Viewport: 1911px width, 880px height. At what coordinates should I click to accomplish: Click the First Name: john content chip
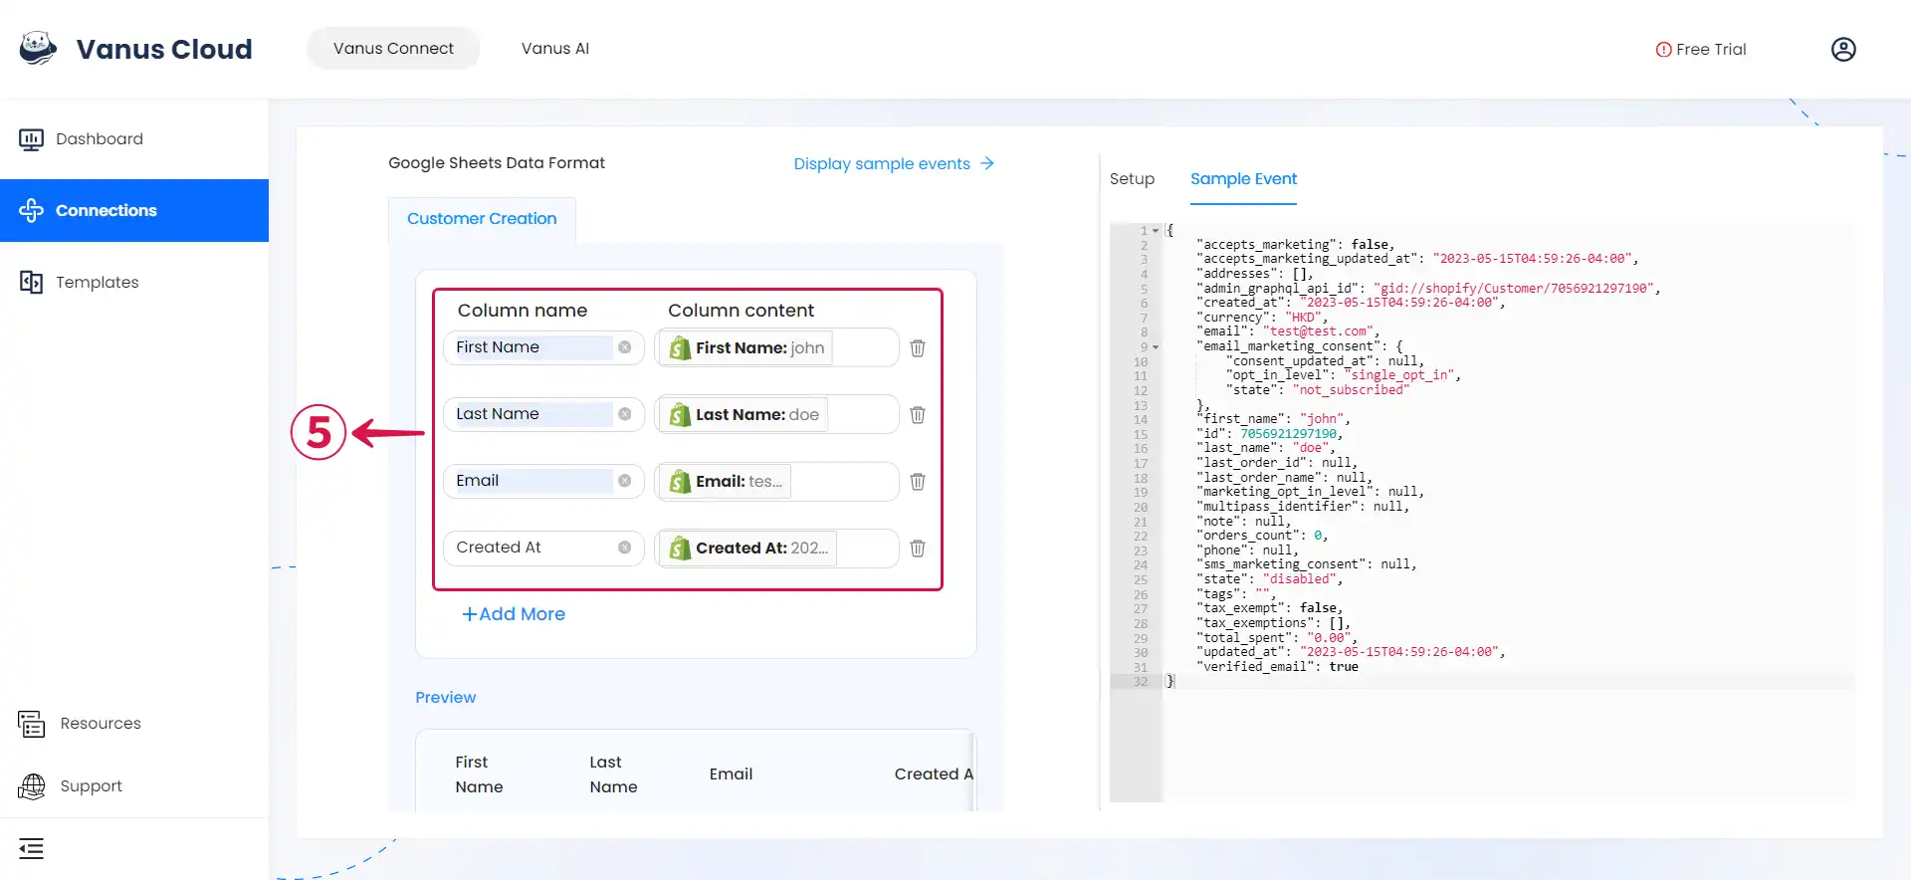tap(746, 347)
